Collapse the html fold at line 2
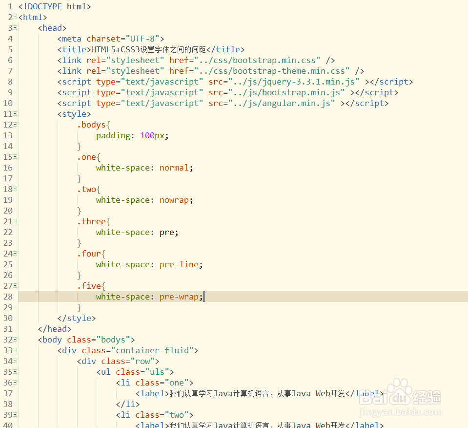This screenshot has width=468, height=428. click(x=15, y=17)
